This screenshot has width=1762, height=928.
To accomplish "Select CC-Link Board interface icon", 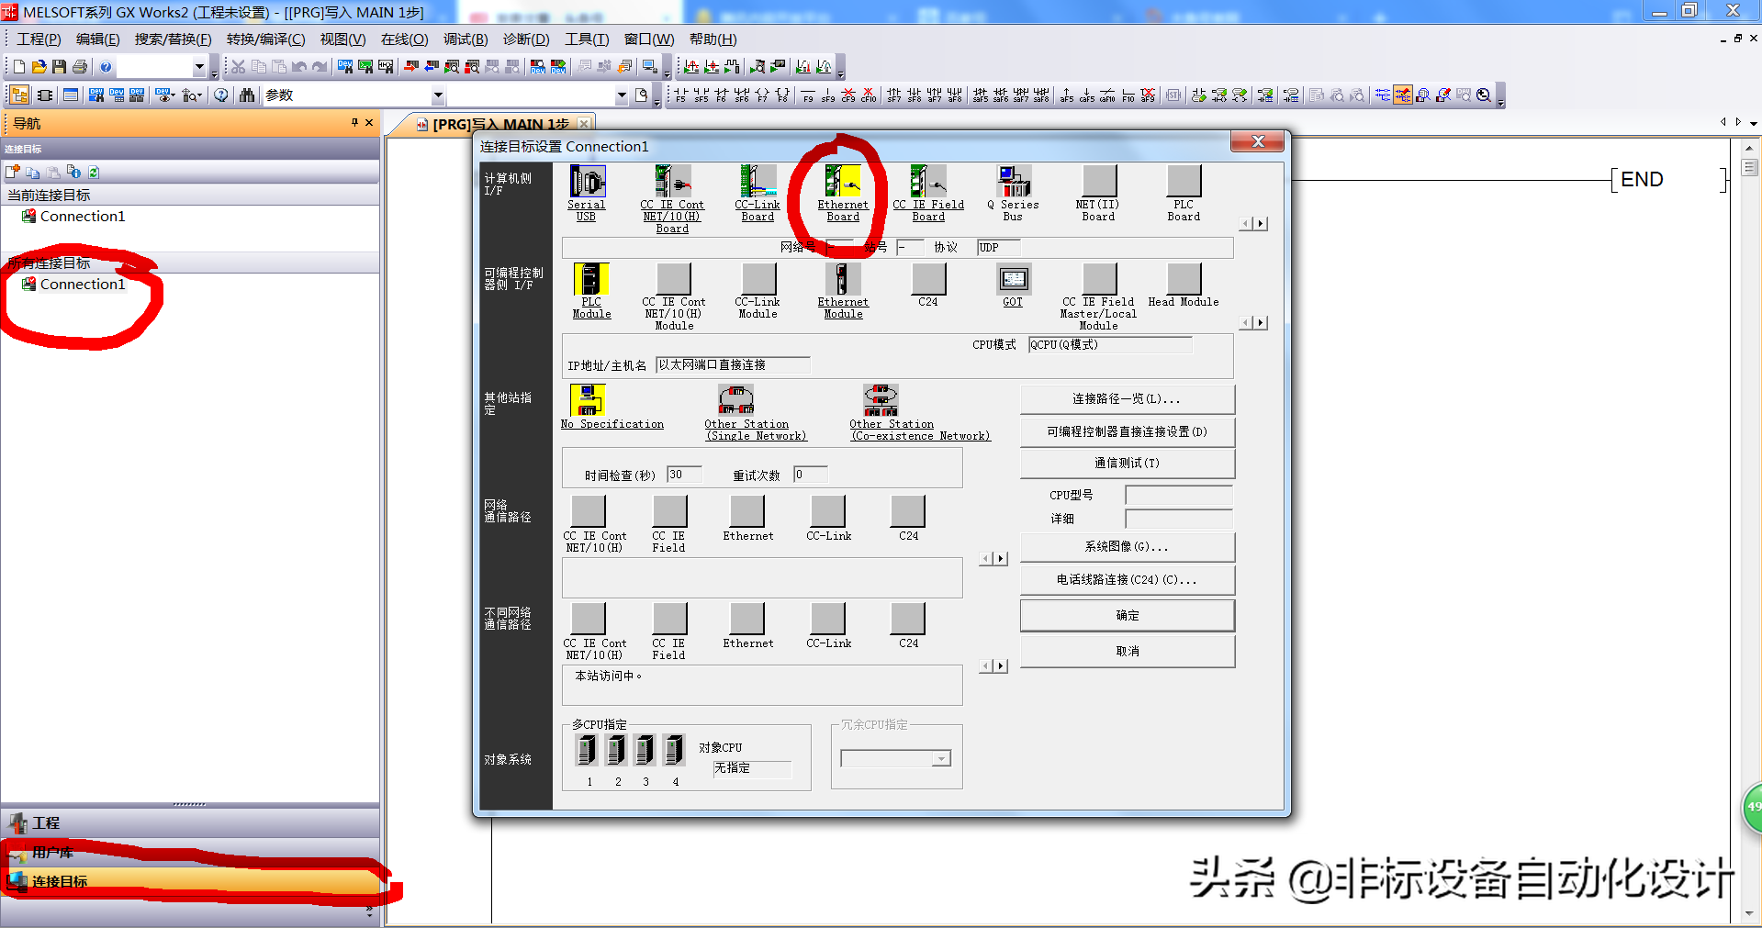I will click(x=758, y=182).
